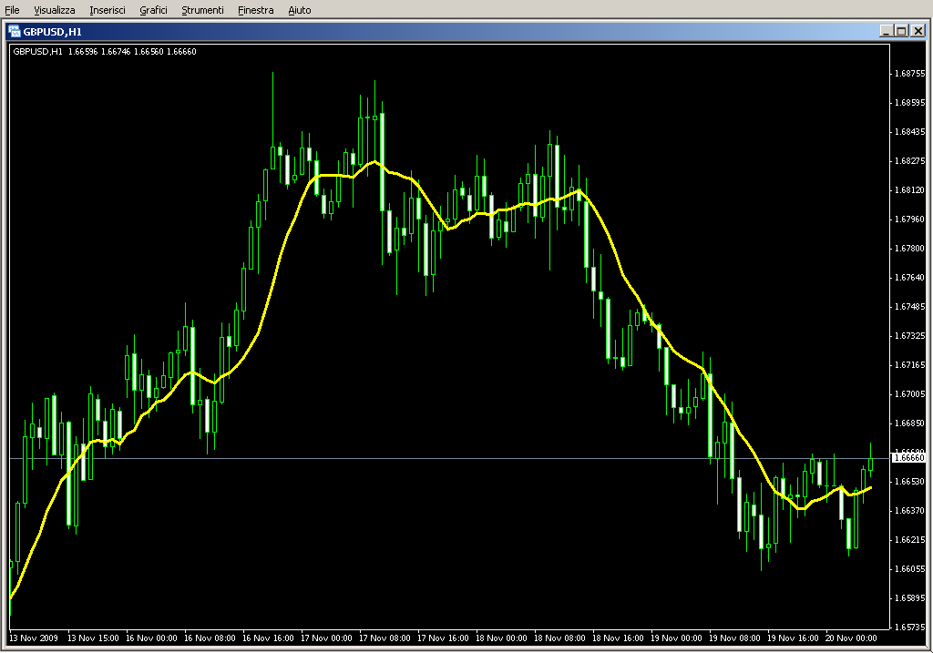Click the '18 Nov 16:00' time axis label
This screenshot has height=653, width=933.
tap(618, 638)
